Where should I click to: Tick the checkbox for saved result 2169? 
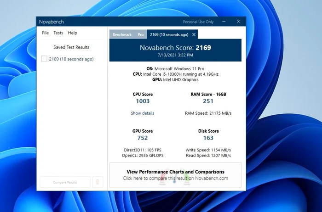[44, 59]
